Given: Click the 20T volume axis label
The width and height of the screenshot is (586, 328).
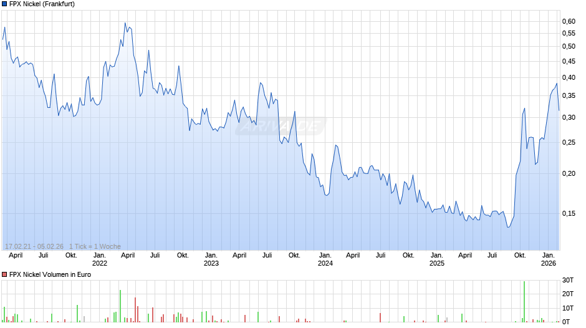Looking at the screenshot, I should pyautogui.click(x=568, y=294).
